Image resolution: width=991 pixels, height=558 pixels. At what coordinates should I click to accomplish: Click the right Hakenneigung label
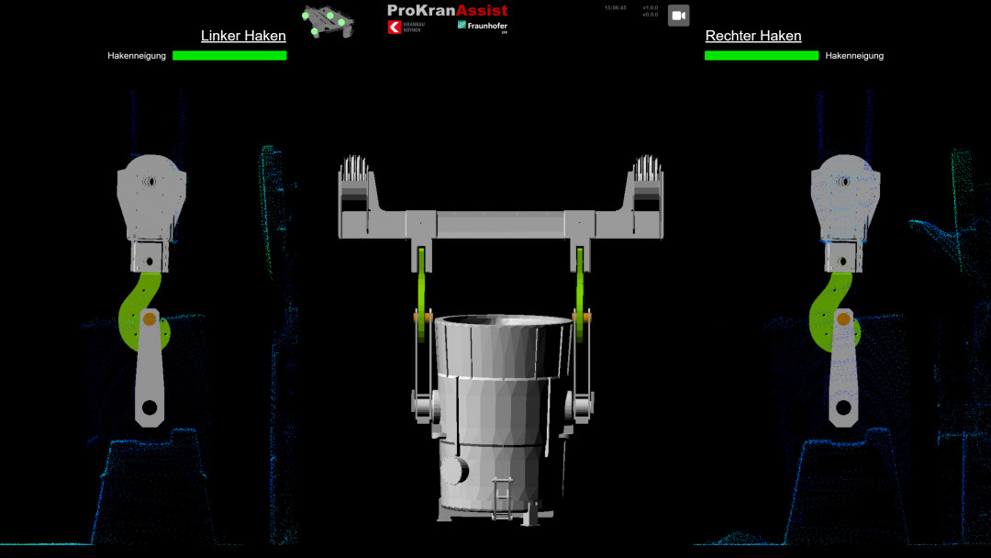pyautogui.click(x=854, y=56)
